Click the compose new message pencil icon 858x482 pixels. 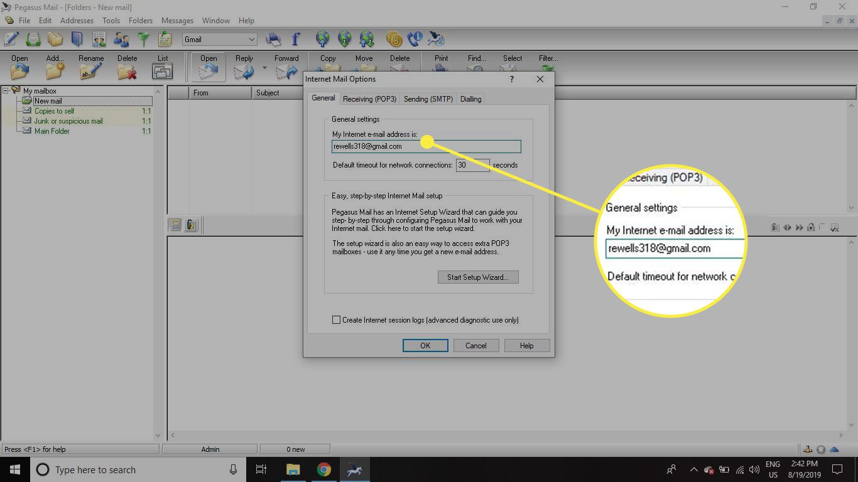click(x=11, y=39)
